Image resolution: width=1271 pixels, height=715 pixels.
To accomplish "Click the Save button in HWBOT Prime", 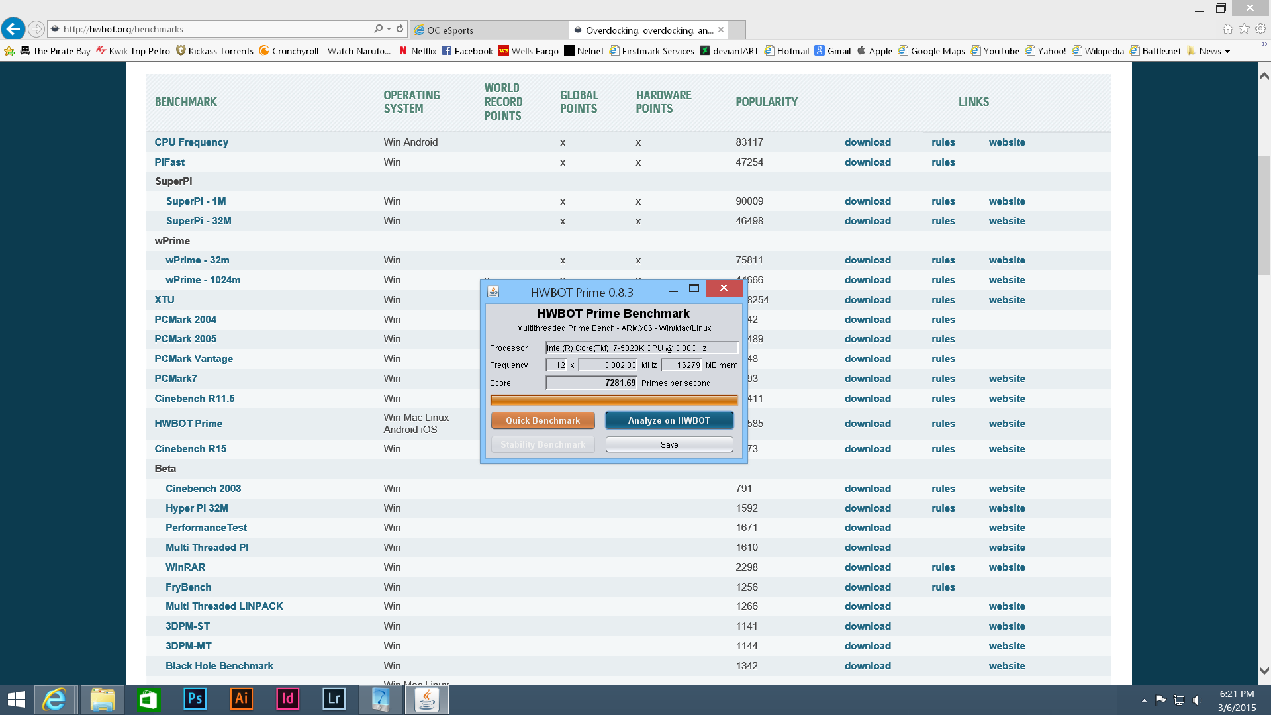I will [669, 444].
